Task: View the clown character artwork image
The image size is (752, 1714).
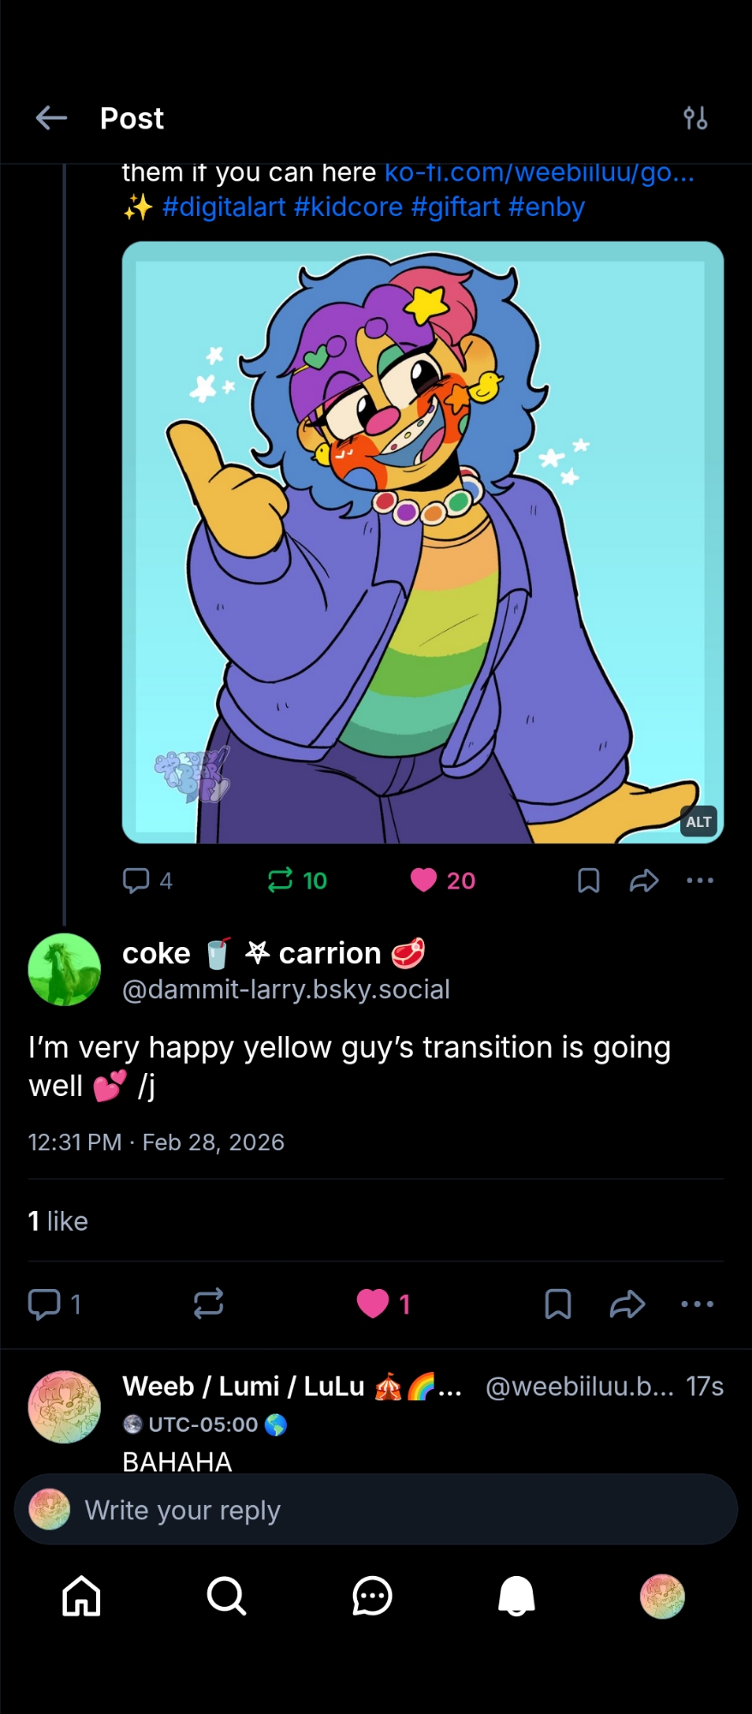Action: click(422, 542)
